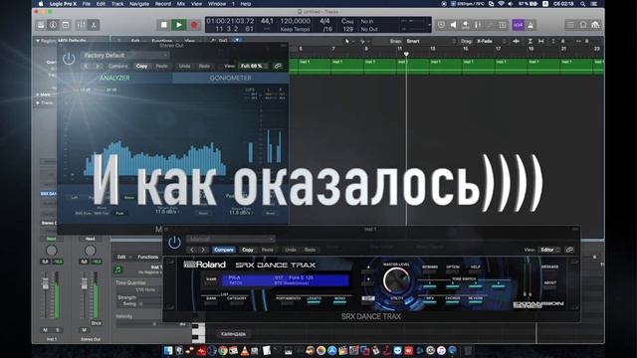Toggle the SRX Dance Trax plugin power button
The image size is (637, 358).
point(175,243)
